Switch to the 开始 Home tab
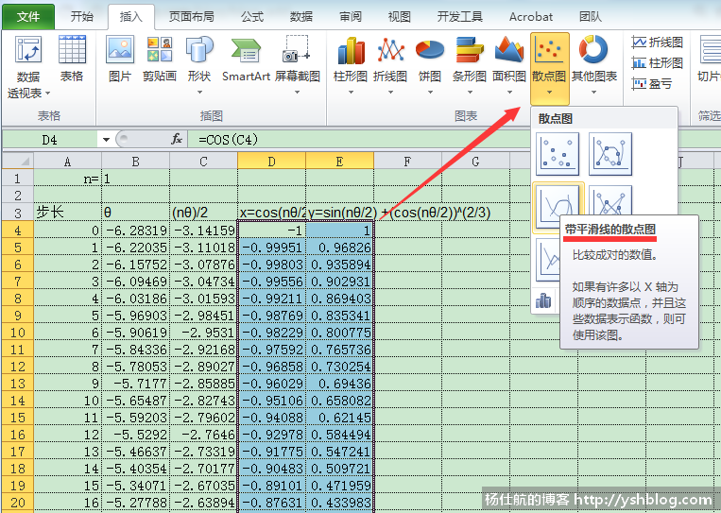 coord(82,17)
